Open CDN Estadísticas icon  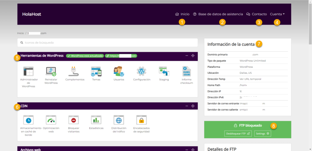(96, 120)
